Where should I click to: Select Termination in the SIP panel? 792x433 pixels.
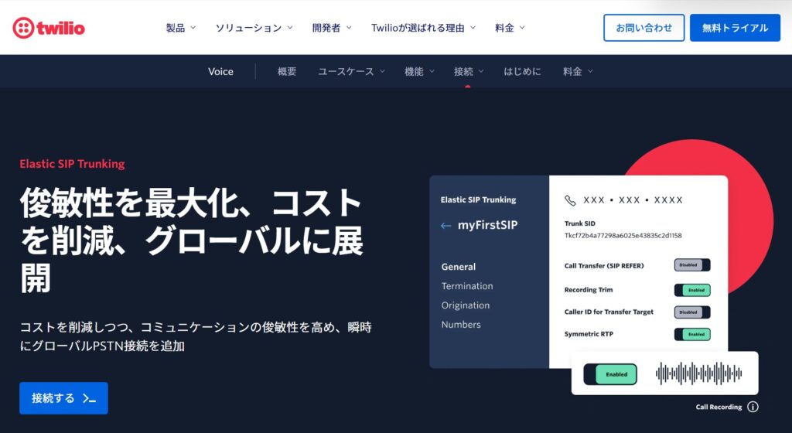coord(467,286)
